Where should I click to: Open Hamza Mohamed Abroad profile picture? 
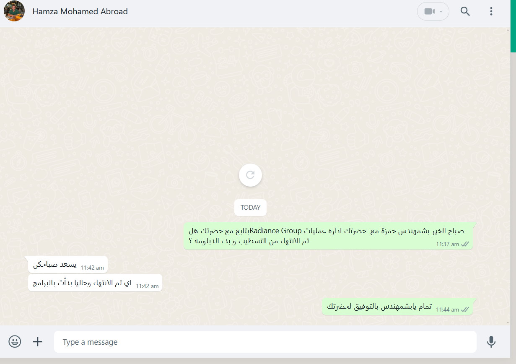pos(14,11)
